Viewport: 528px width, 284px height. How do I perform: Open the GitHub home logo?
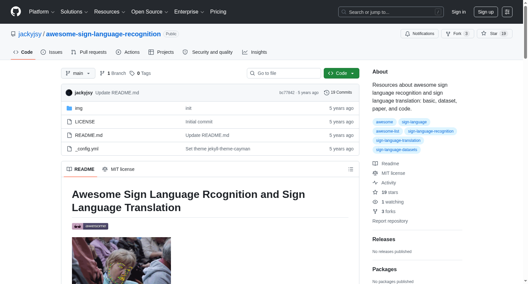point(16,12)
